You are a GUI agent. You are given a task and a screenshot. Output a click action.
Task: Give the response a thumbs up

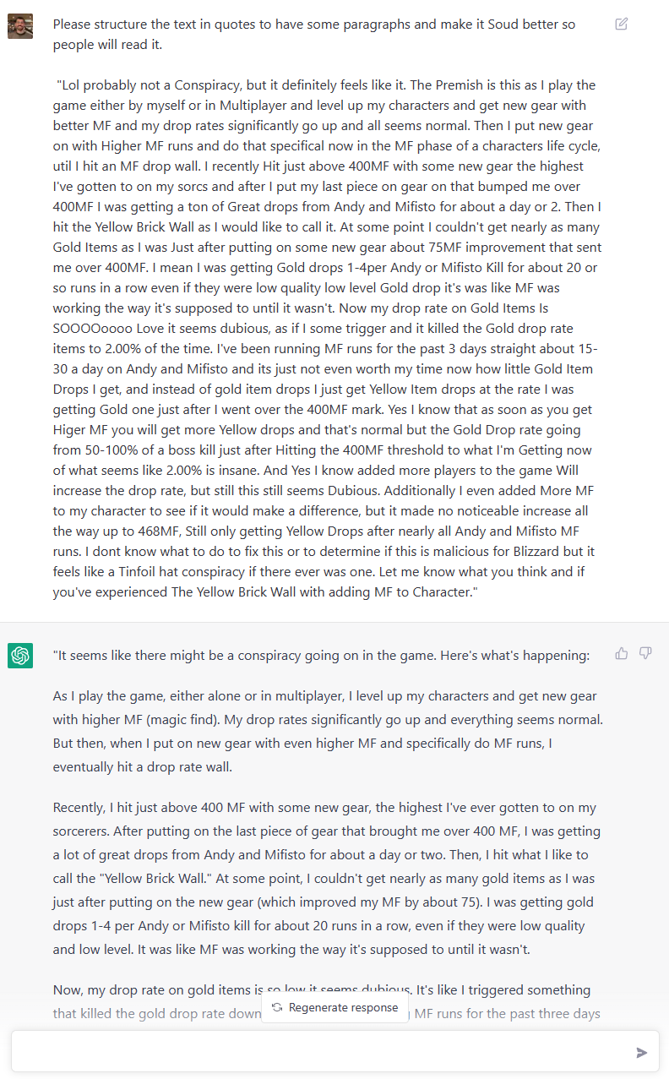pyautogui.click(x=622, y=653)
